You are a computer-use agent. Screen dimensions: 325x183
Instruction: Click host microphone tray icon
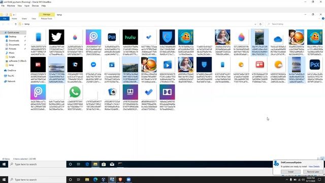point(290,179)
